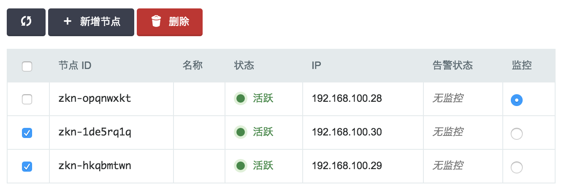Click the 节点 ID column header

click(x=75, y=66)
